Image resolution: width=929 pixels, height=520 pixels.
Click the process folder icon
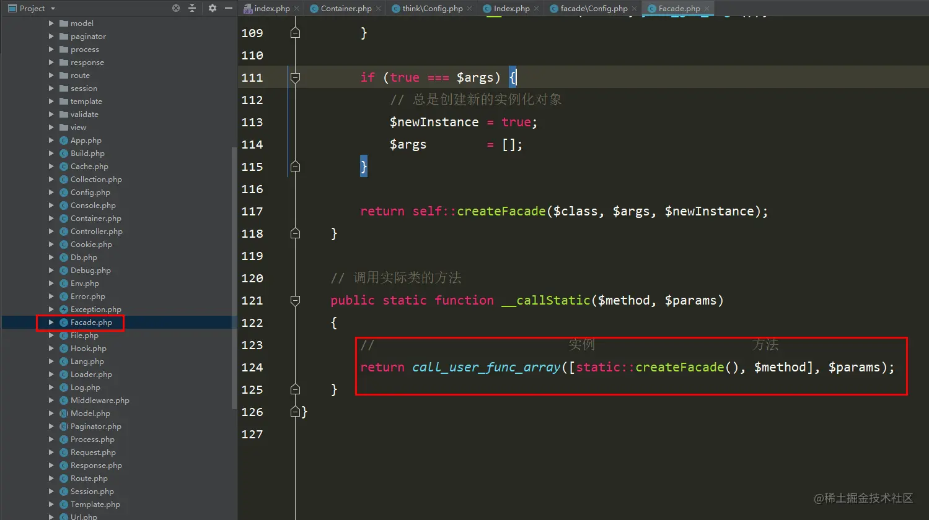63,50
